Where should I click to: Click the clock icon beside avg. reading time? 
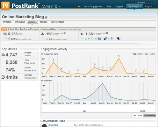tap(9, 38)
